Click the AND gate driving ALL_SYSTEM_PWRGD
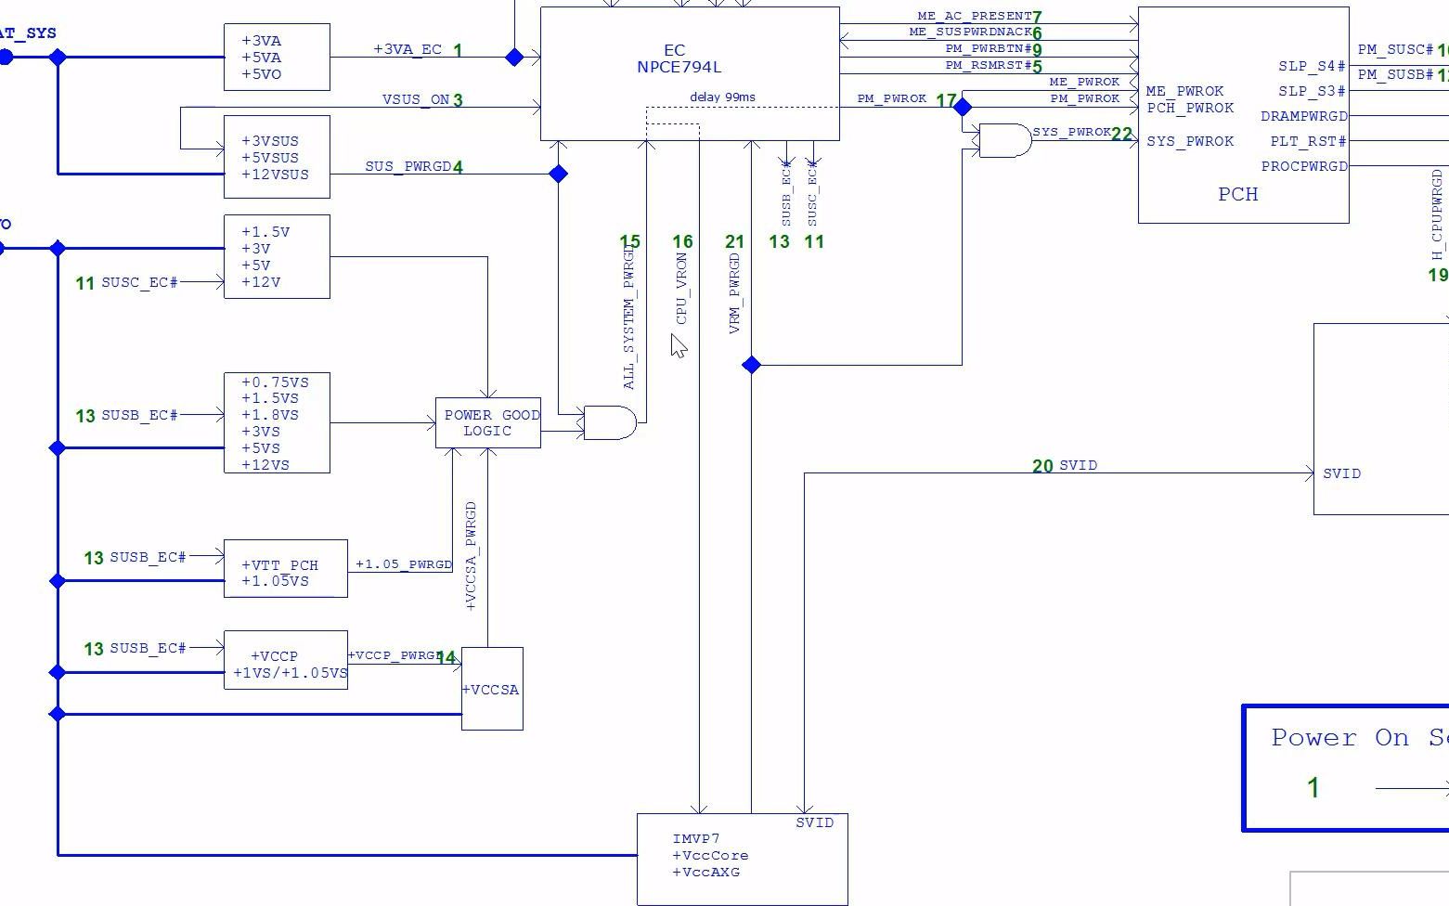The image size is (1449, 906). coord(610,422)
